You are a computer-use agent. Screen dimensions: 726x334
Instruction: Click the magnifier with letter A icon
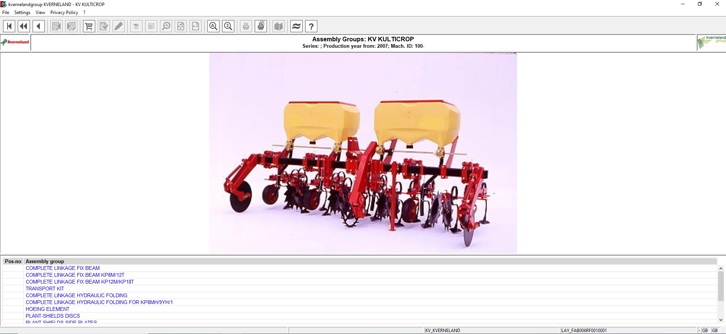click(x=213, y=26)
